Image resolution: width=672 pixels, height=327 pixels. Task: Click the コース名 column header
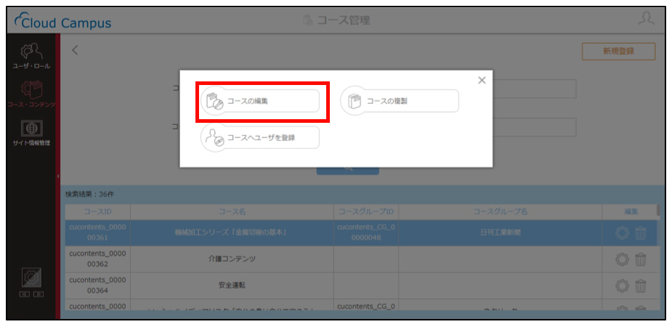(x=232, y=211)
